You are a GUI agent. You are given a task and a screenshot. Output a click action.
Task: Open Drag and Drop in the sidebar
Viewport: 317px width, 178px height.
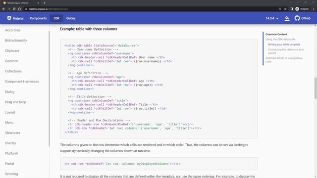coord(15,102)
